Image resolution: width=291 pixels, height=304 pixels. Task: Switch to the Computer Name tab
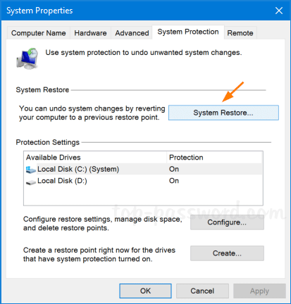39,33
